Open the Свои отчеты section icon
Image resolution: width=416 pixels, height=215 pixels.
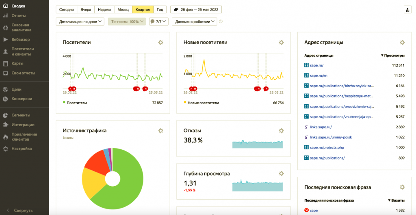pos(5,73)
